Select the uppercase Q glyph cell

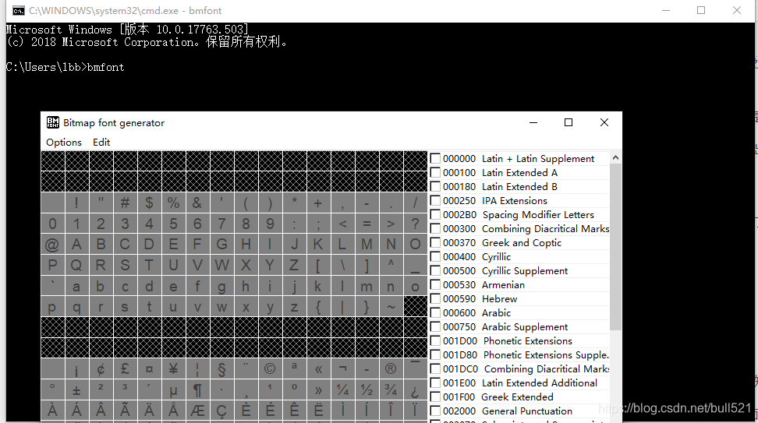(x=77, y=265)
